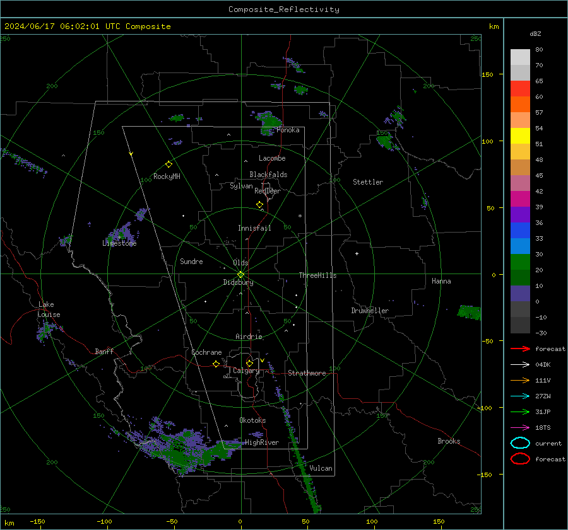Click the 33 dBZ blue swatch
Viewport: 568px width, 530px height.
click(520, 231)
